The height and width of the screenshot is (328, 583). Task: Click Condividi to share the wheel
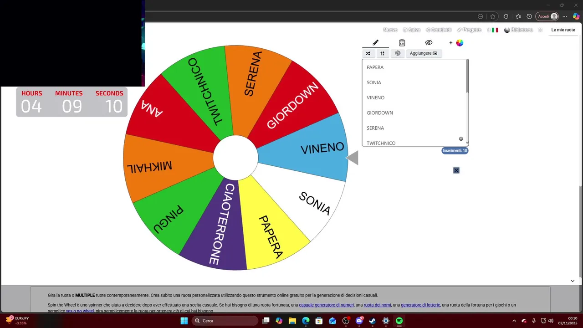(x=439, y=30)
